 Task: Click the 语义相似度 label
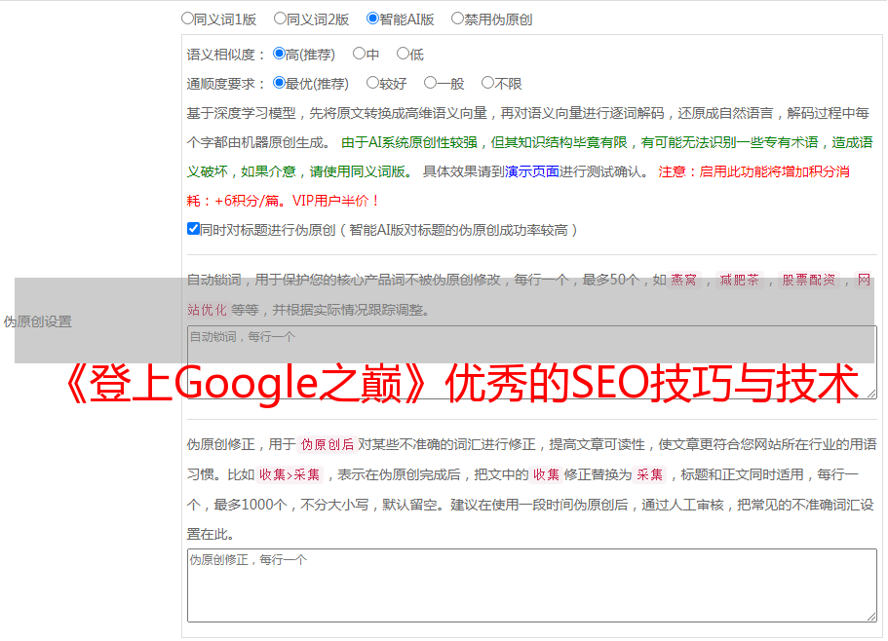[x=226, y=55]
